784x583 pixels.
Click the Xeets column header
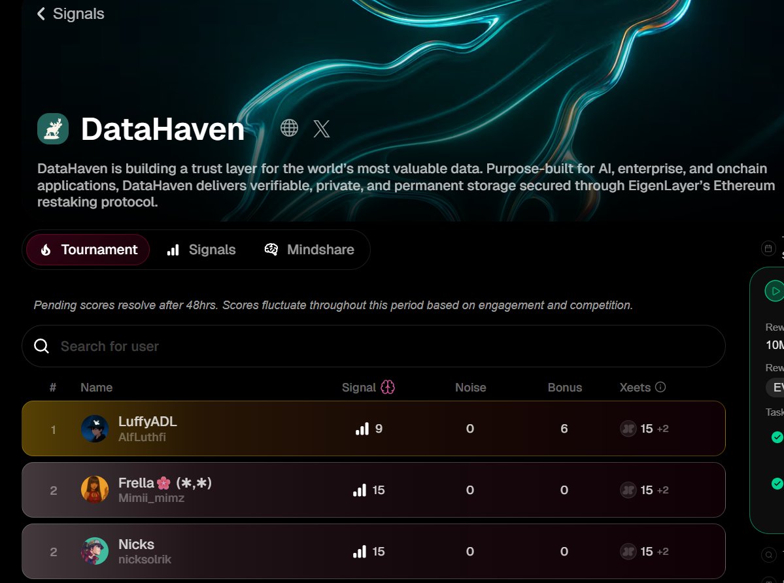coord(635,388)
